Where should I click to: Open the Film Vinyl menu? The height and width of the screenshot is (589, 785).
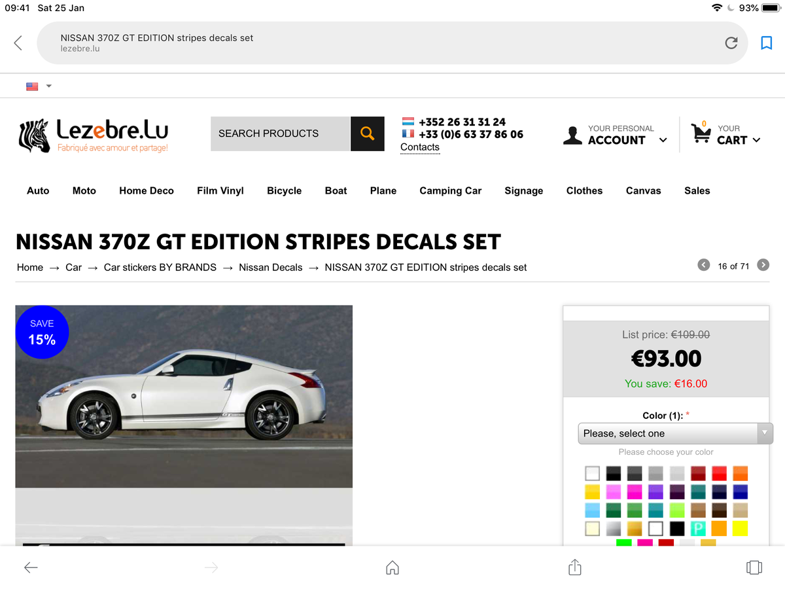click(x=220, y=190)
